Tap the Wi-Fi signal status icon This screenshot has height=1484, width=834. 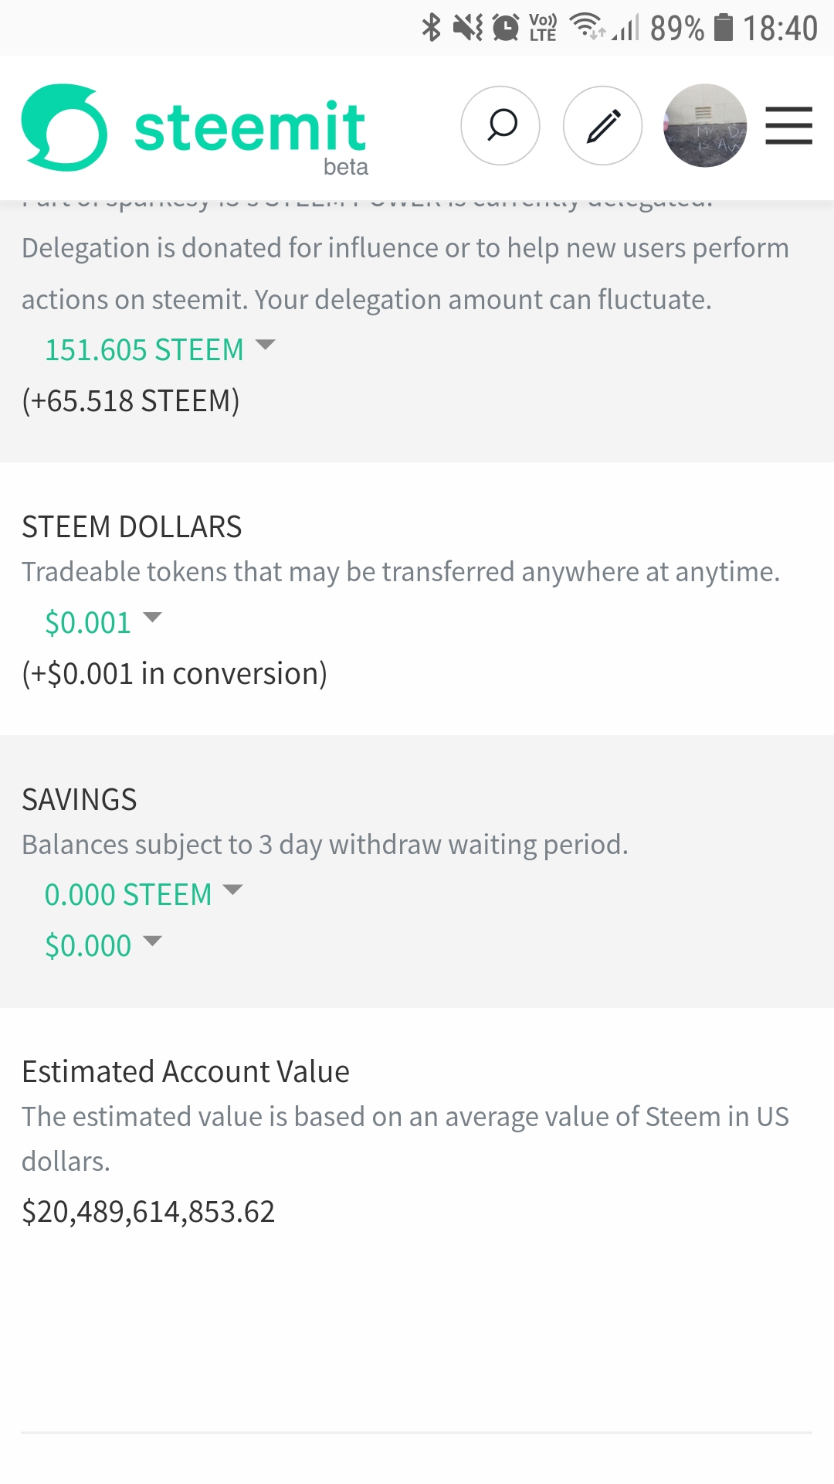588,26
